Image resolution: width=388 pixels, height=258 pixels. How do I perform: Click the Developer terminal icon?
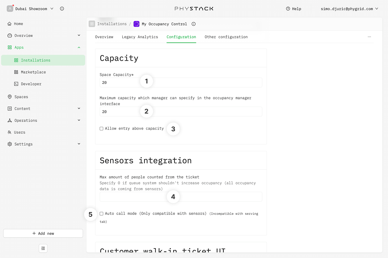16,84
